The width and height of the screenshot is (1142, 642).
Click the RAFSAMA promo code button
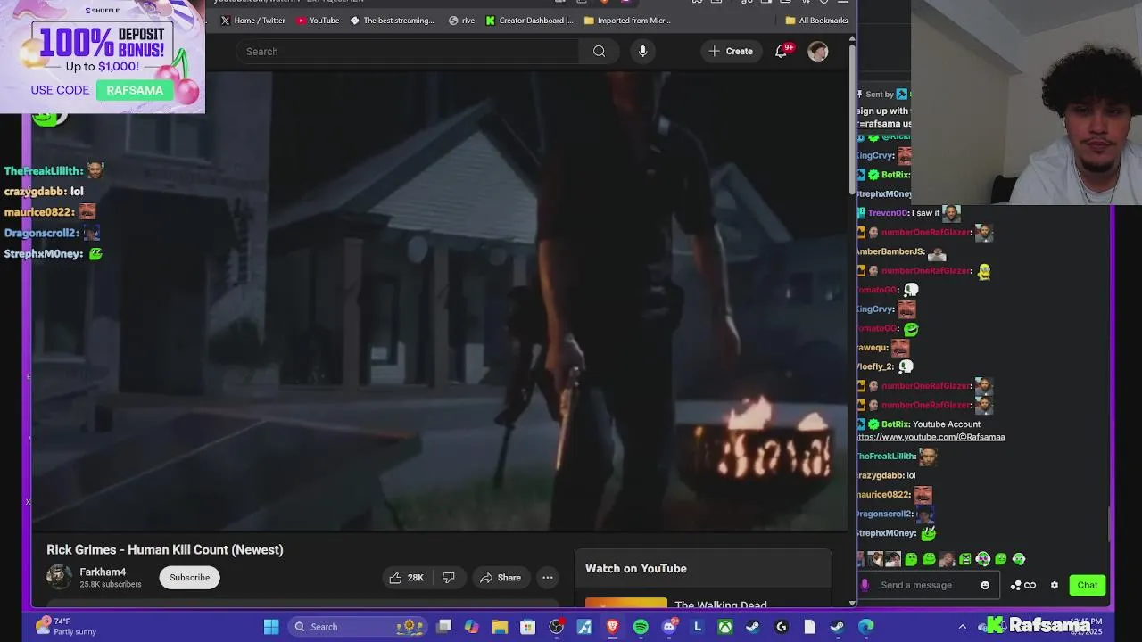pyautogui.click(x=135, y=90)
